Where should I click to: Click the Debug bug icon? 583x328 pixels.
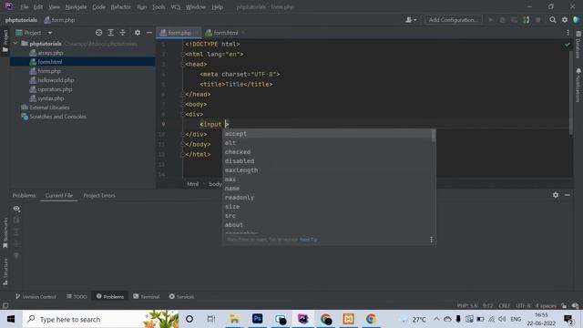coord(502,20)
